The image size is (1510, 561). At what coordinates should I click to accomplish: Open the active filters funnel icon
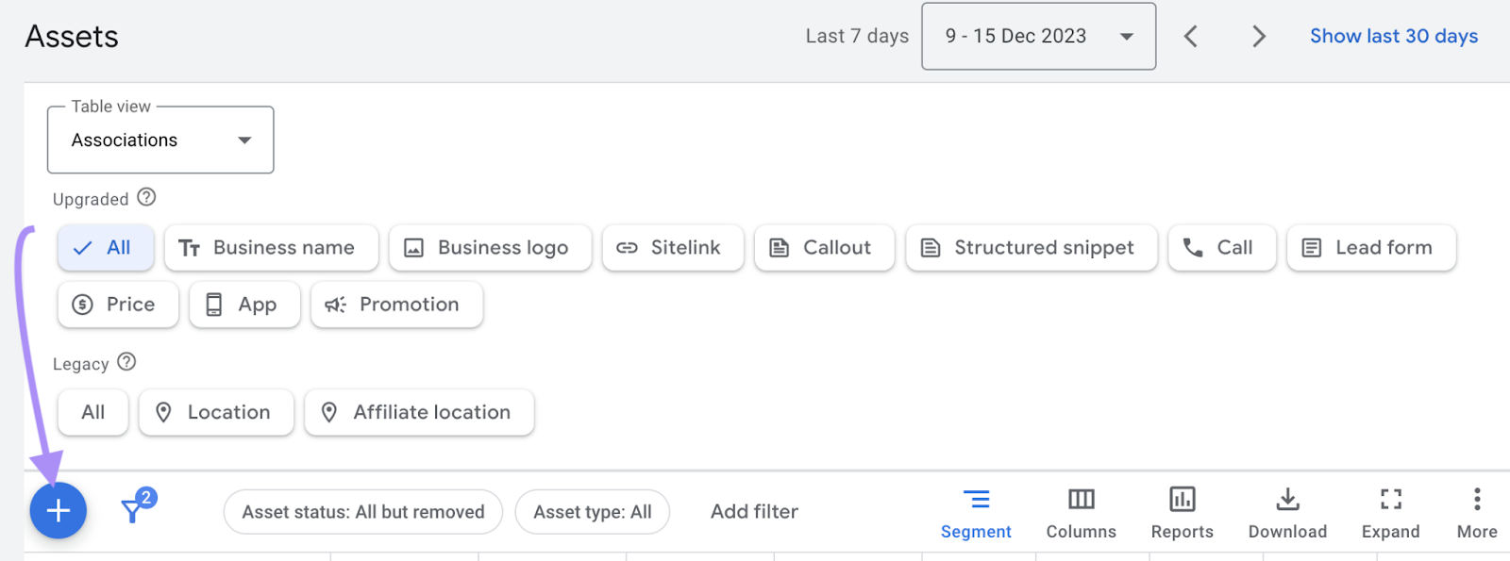(134, 510)
